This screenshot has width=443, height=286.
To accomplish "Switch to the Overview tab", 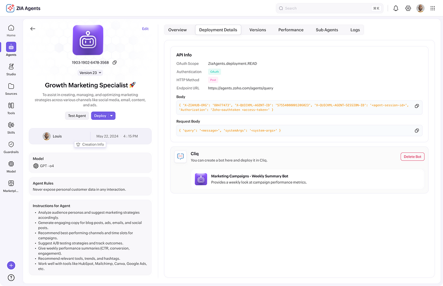I will point(177,30).
